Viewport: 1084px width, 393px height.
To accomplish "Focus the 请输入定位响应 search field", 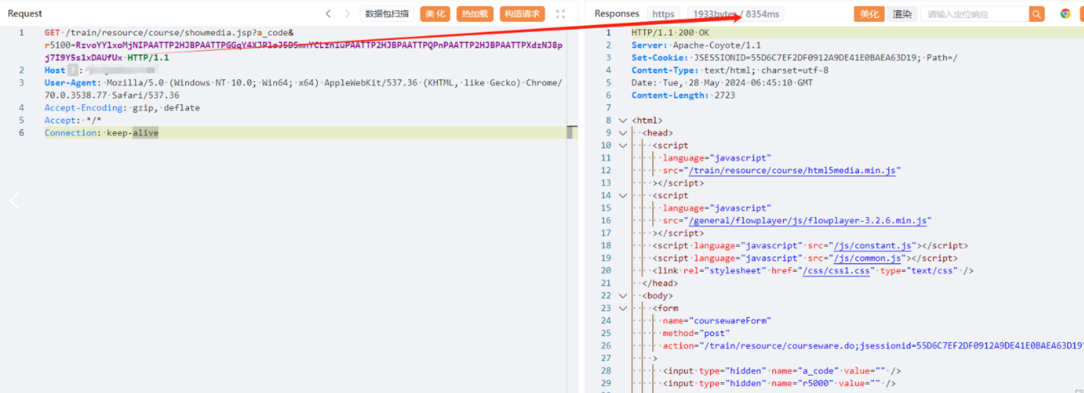I will pyautogui.click(x=975, y=14).
